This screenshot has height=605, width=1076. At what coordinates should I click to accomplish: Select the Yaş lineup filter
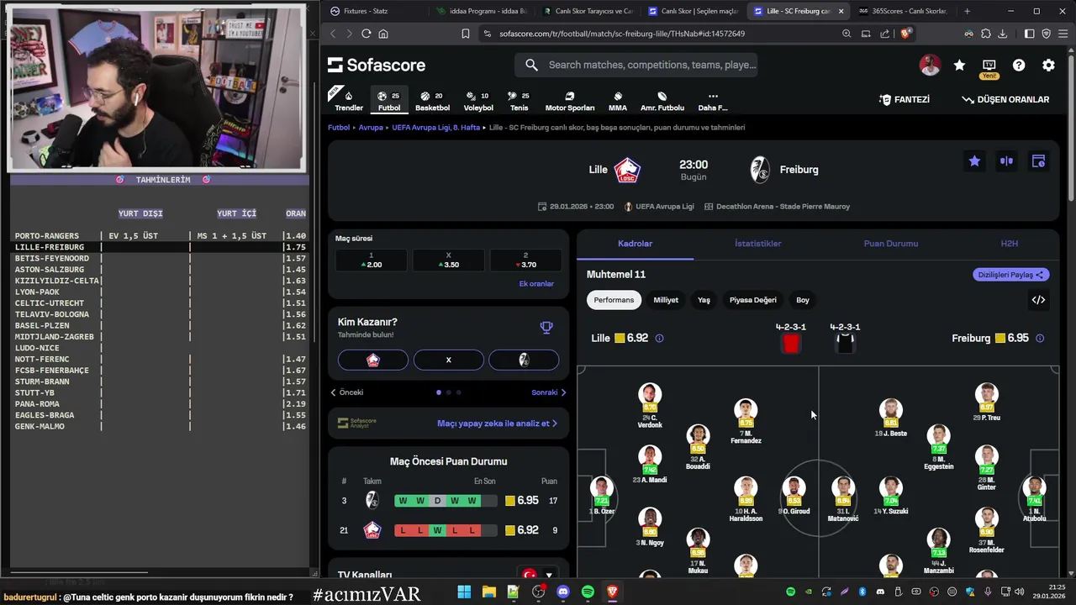pos(704,300)
